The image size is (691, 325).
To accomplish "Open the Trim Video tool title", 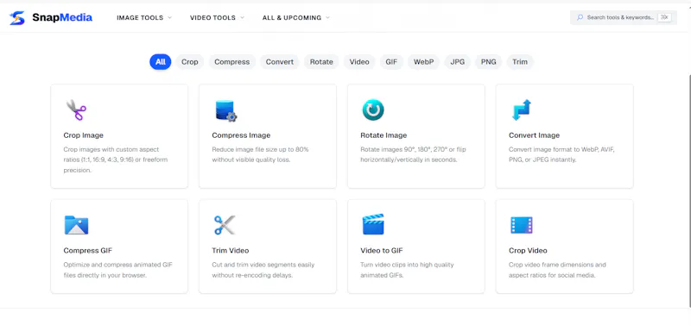I will (231, 251).
